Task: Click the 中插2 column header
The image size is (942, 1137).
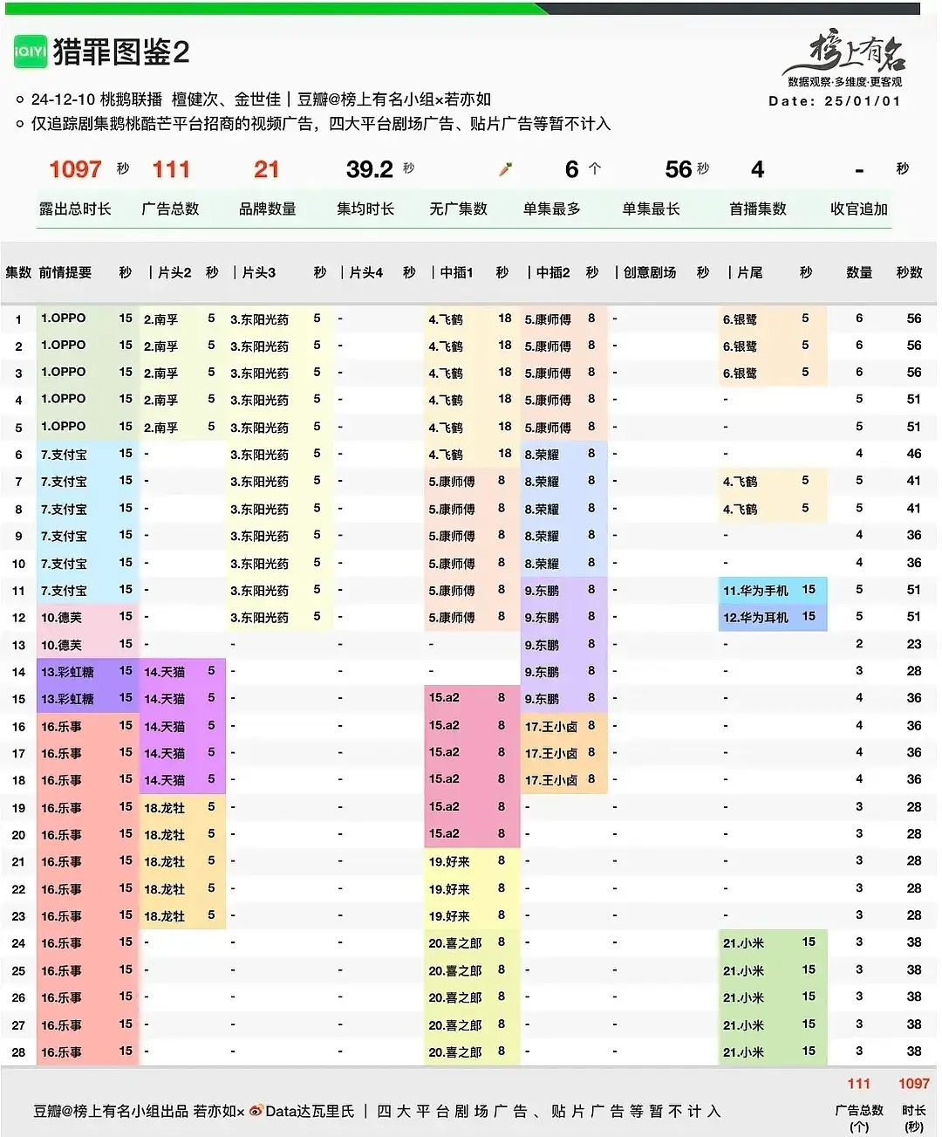Action: [x=553, y=273]
